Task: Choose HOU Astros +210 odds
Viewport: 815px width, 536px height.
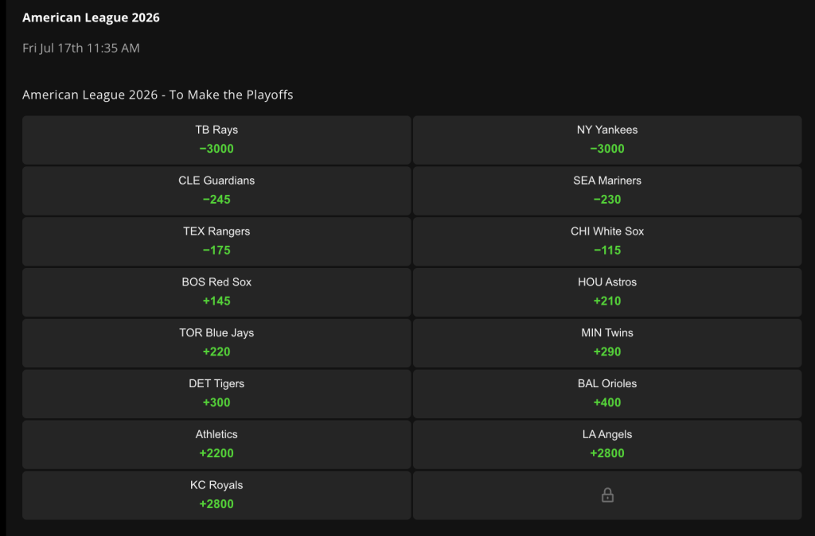Action: [607, 293]
